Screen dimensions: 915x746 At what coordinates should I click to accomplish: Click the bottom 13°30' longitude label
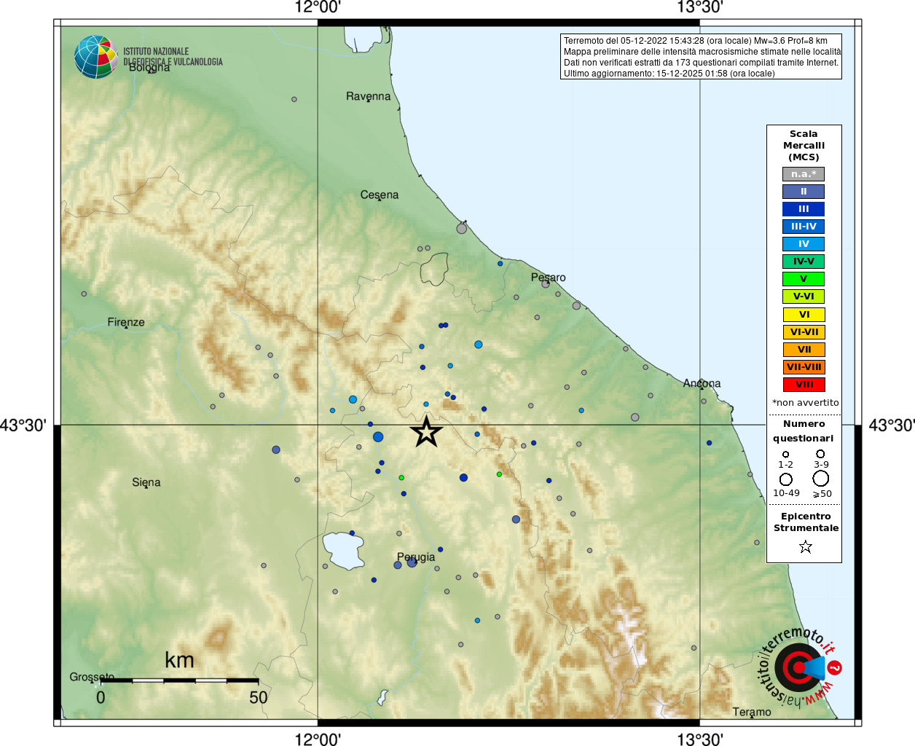click(x=699, y=739)
